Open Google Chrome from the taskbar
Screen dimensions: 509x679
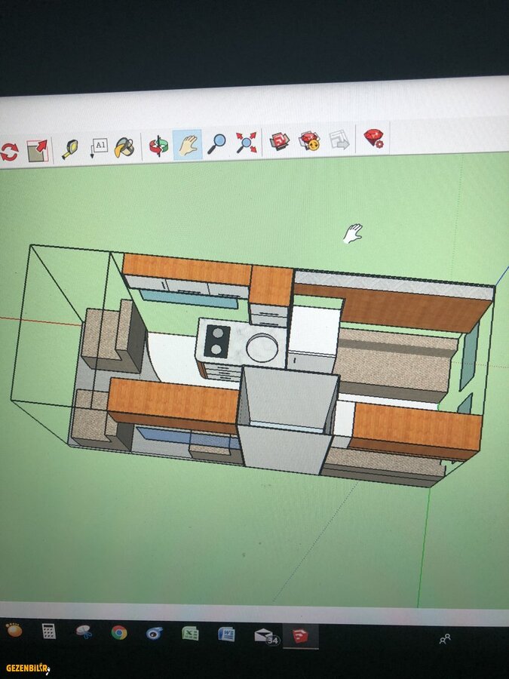pyautogui.click(x=119, y=632)
